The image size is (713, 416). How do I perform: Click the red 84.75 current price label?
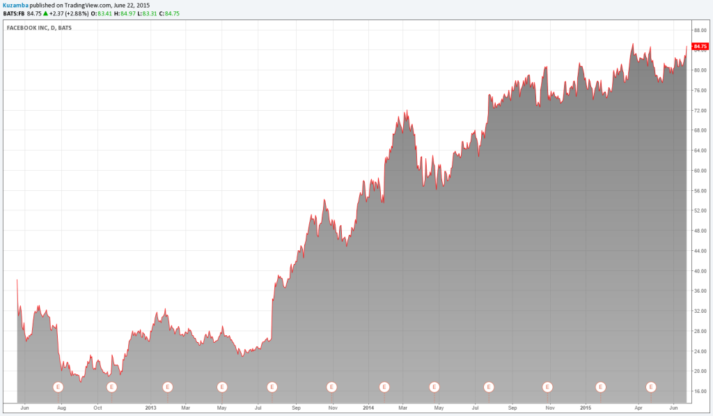[700, 47]
